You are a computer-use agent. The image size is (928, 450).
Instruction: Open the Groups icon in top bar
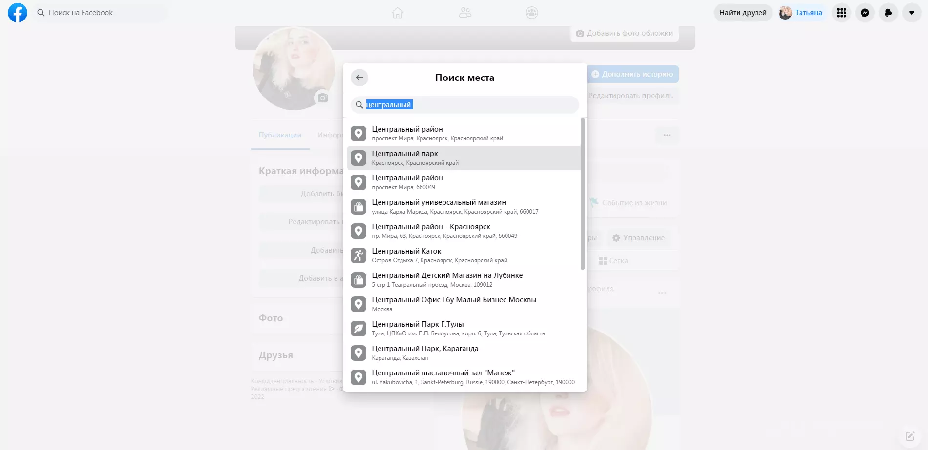pyautogui.click(x=532, y=13)
